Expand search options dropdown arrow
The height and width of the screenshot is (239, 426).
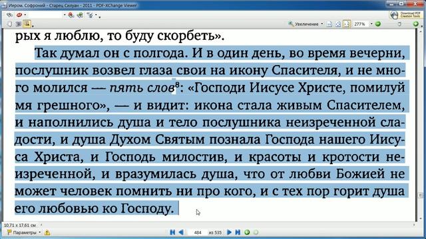point(97,15)
